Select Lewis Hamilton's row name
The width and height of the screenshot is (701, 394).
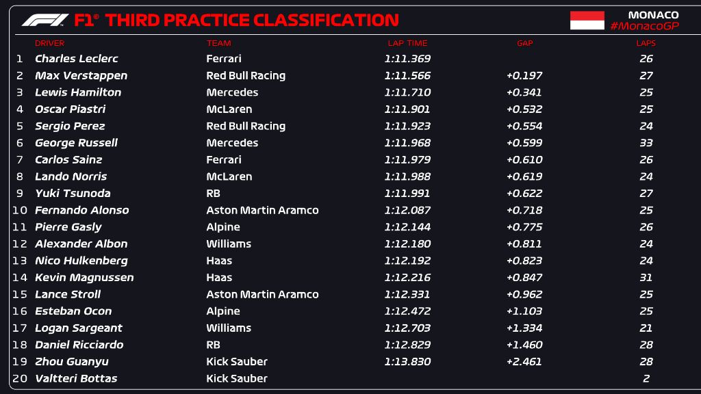click(78, 92)
